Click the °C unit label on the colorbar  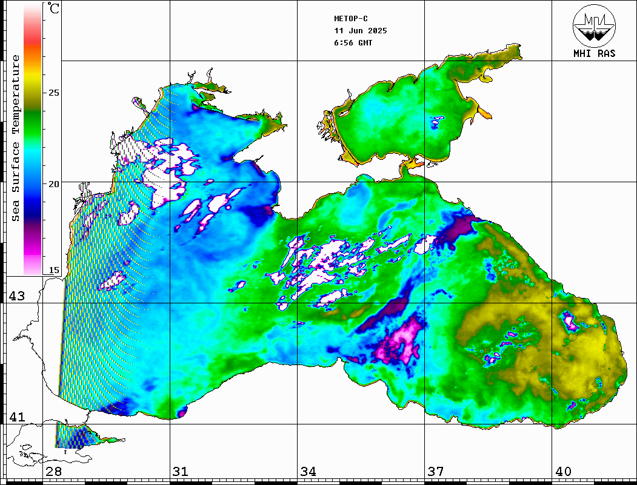point(53,8)
